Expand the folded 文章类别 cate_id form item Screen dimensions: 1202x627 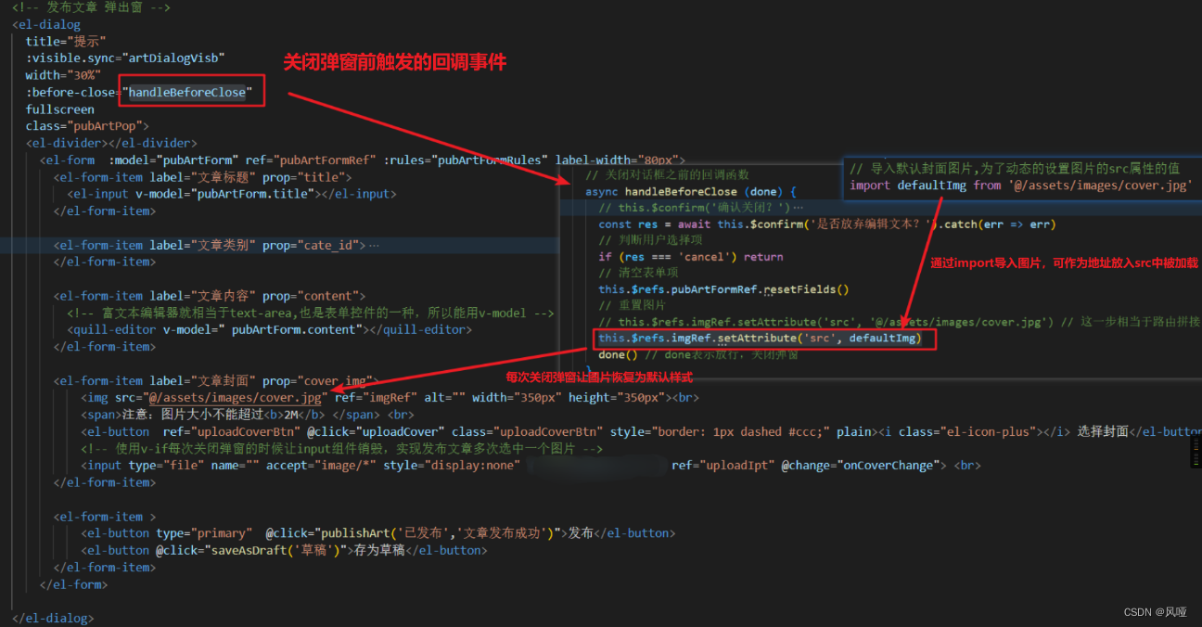click(374, 245)
